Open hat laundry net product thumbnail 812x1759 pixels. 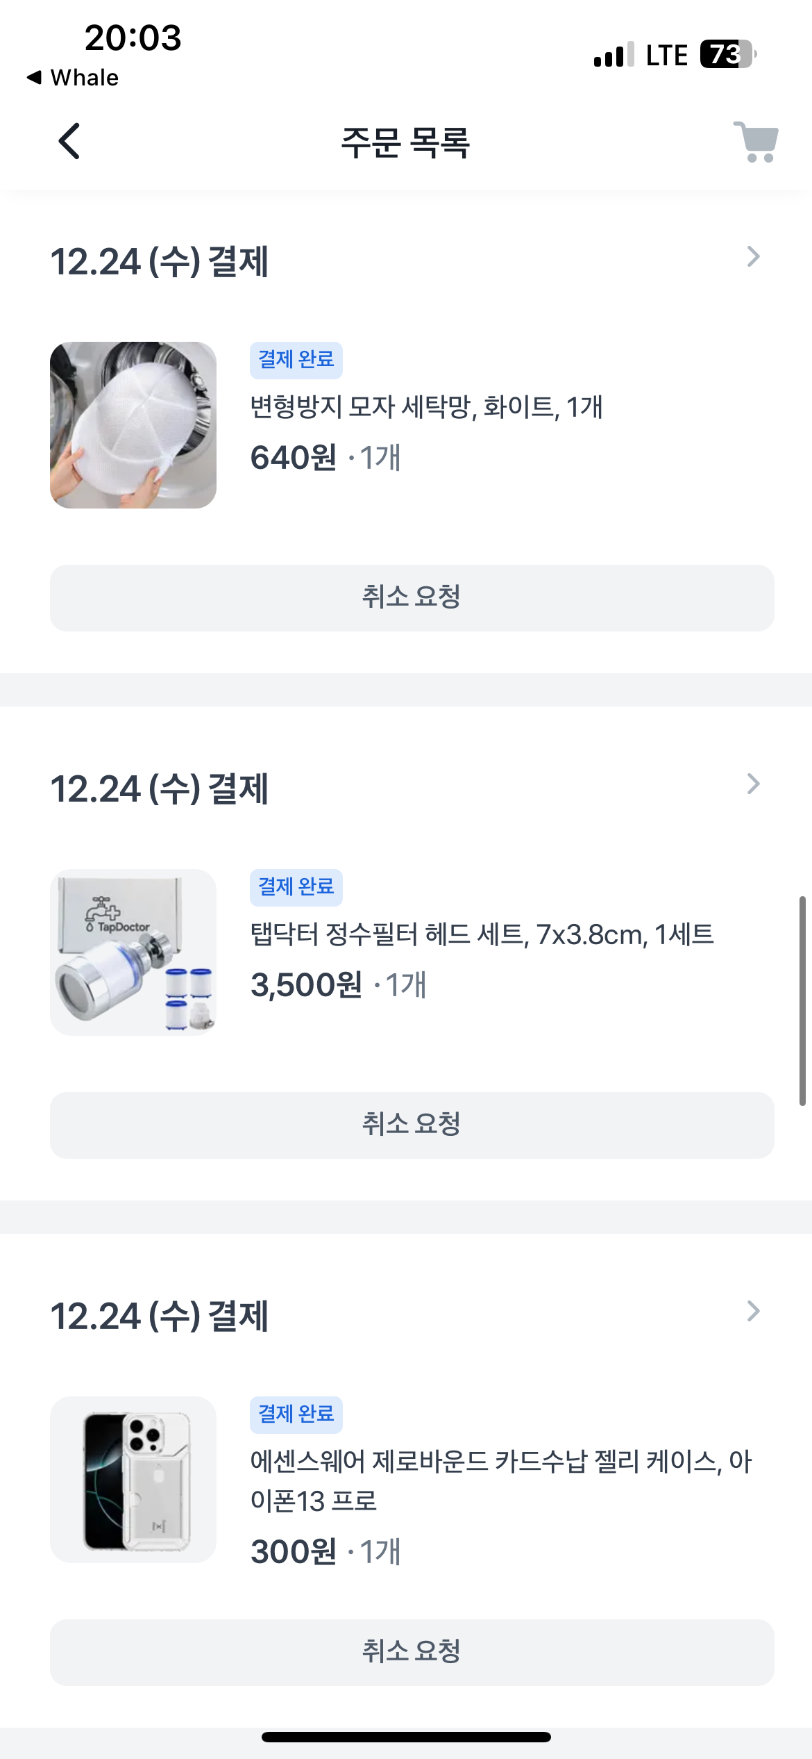[133, 425]
